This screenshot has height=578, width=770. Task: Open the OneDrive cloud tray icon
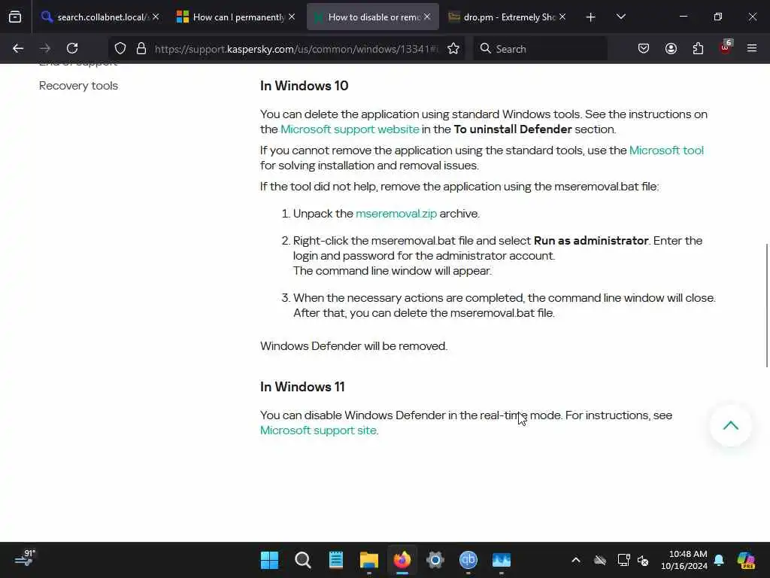[x=600, y=560]
